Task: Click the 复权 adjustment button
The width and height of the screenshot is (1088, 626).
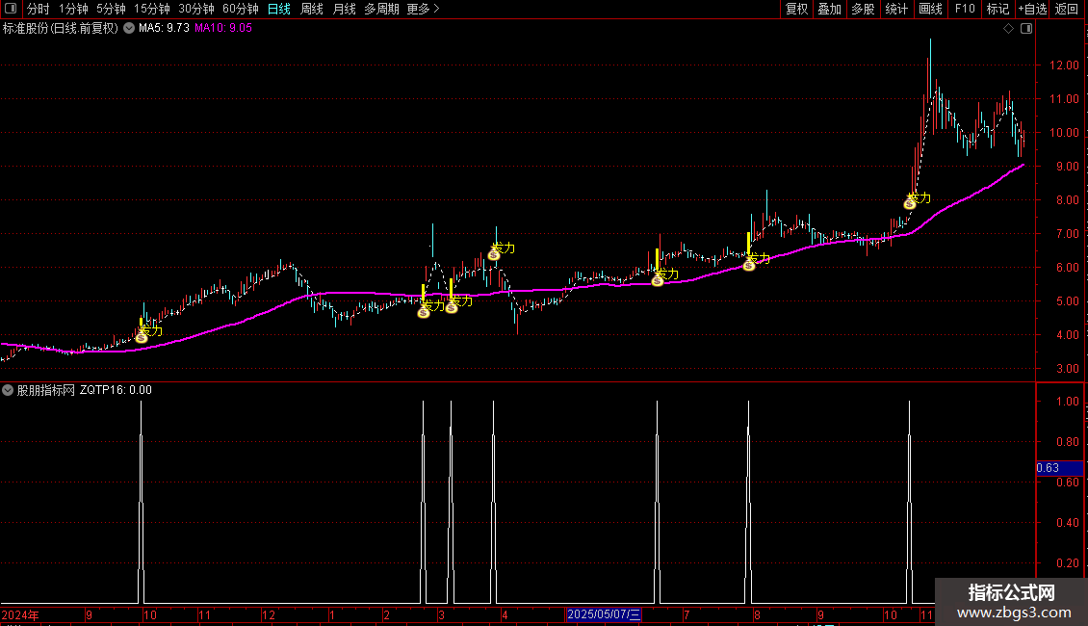Action: click(x=796, y=9)
